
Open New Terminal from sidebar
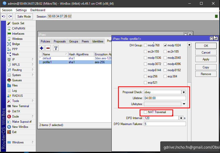pos(20,106)
